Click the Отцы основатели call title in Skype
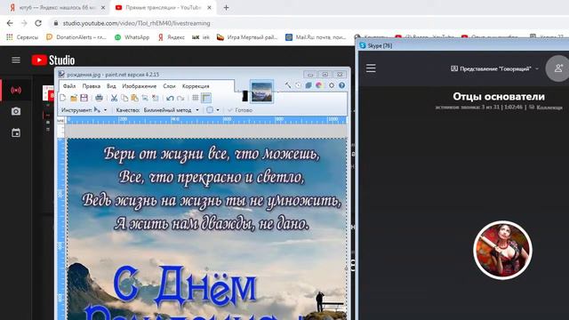Image resolution: width=569 pixels, height=320 pixels. 499,97
